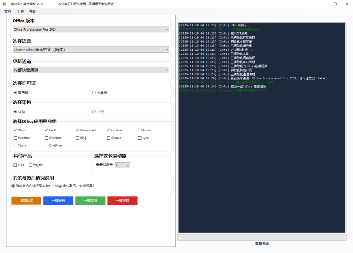This screenshot has height=253, width=353.
Task: Enable the Teams checkbox
Action: click(x=15, y=145)
